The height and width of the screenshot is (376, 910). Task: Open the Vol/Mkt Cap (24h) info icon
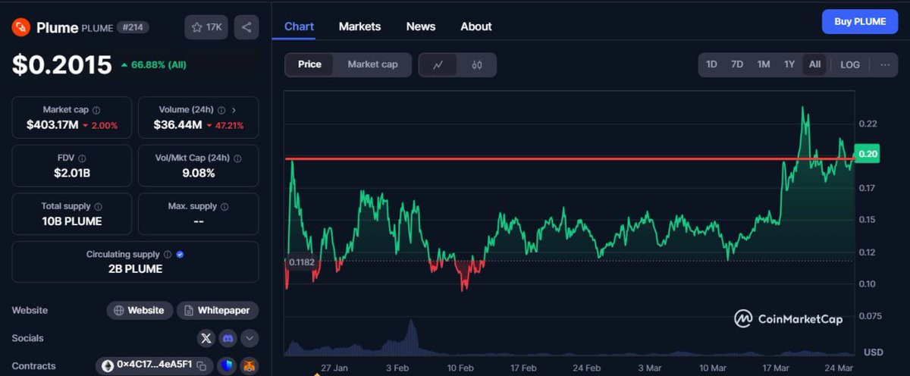click(x=237, y=158)
